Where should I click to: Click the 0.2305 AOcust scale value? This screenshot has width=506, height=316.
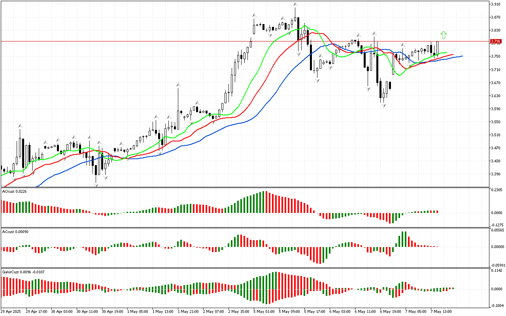[x=496, y=190]
